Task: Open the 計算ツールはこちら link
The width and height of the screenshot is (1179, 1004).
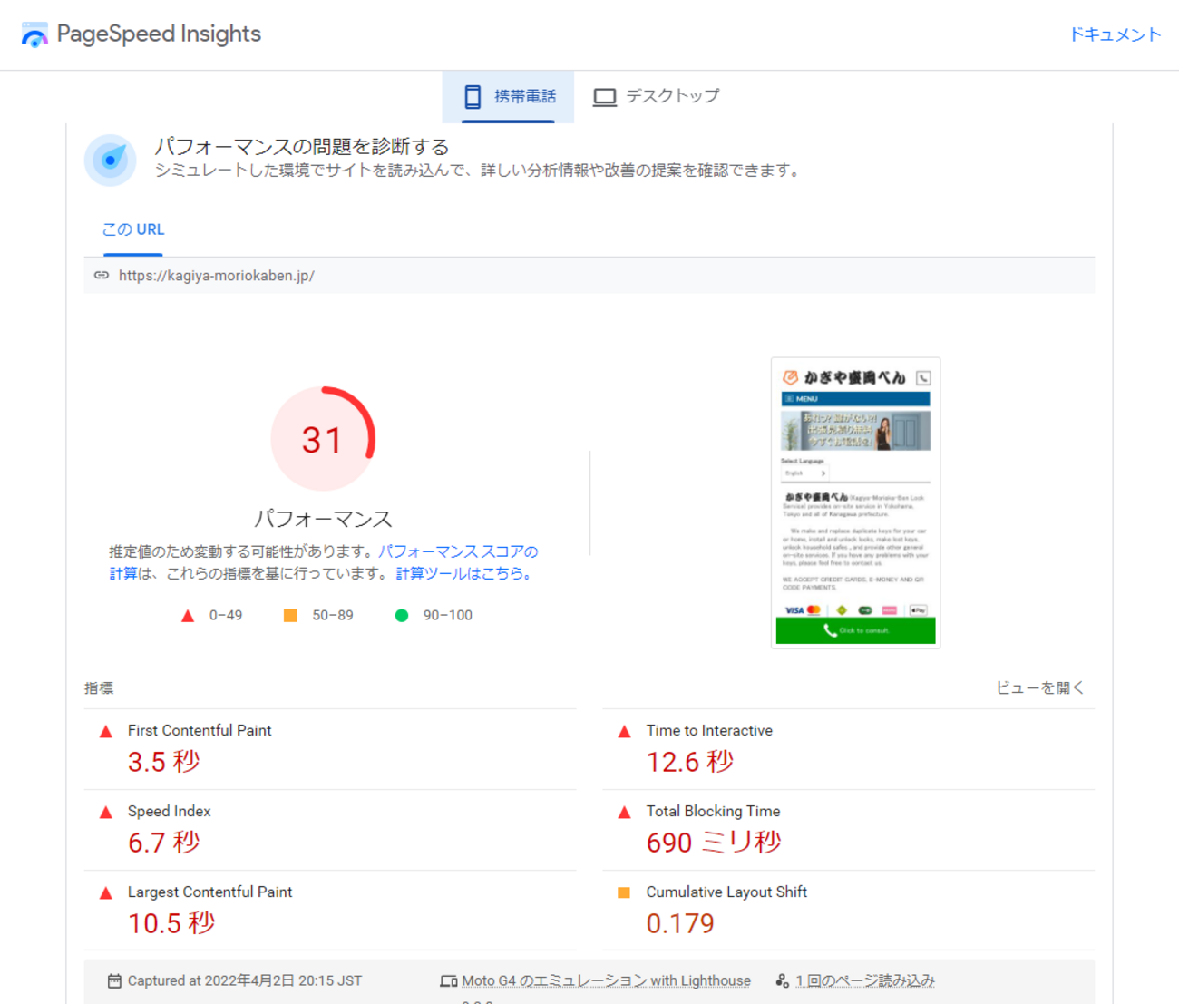Action: tap(463, 574)
